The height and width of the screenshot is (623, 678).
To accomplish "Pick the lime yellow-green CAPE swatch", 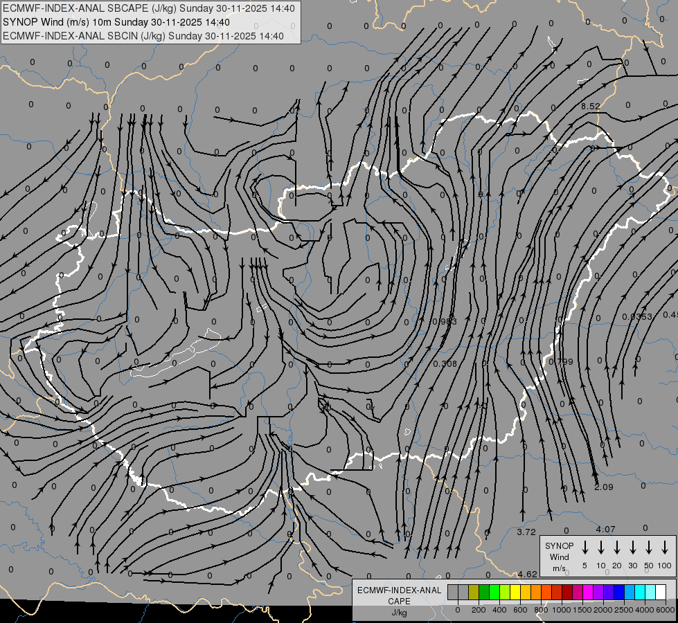I will [505, 592].
